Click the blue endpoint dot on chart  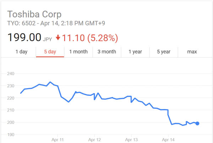pyautogui.click(x=197, y=124)
